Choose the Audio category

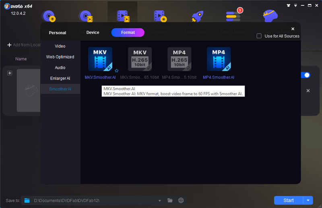tap(60, 67)
